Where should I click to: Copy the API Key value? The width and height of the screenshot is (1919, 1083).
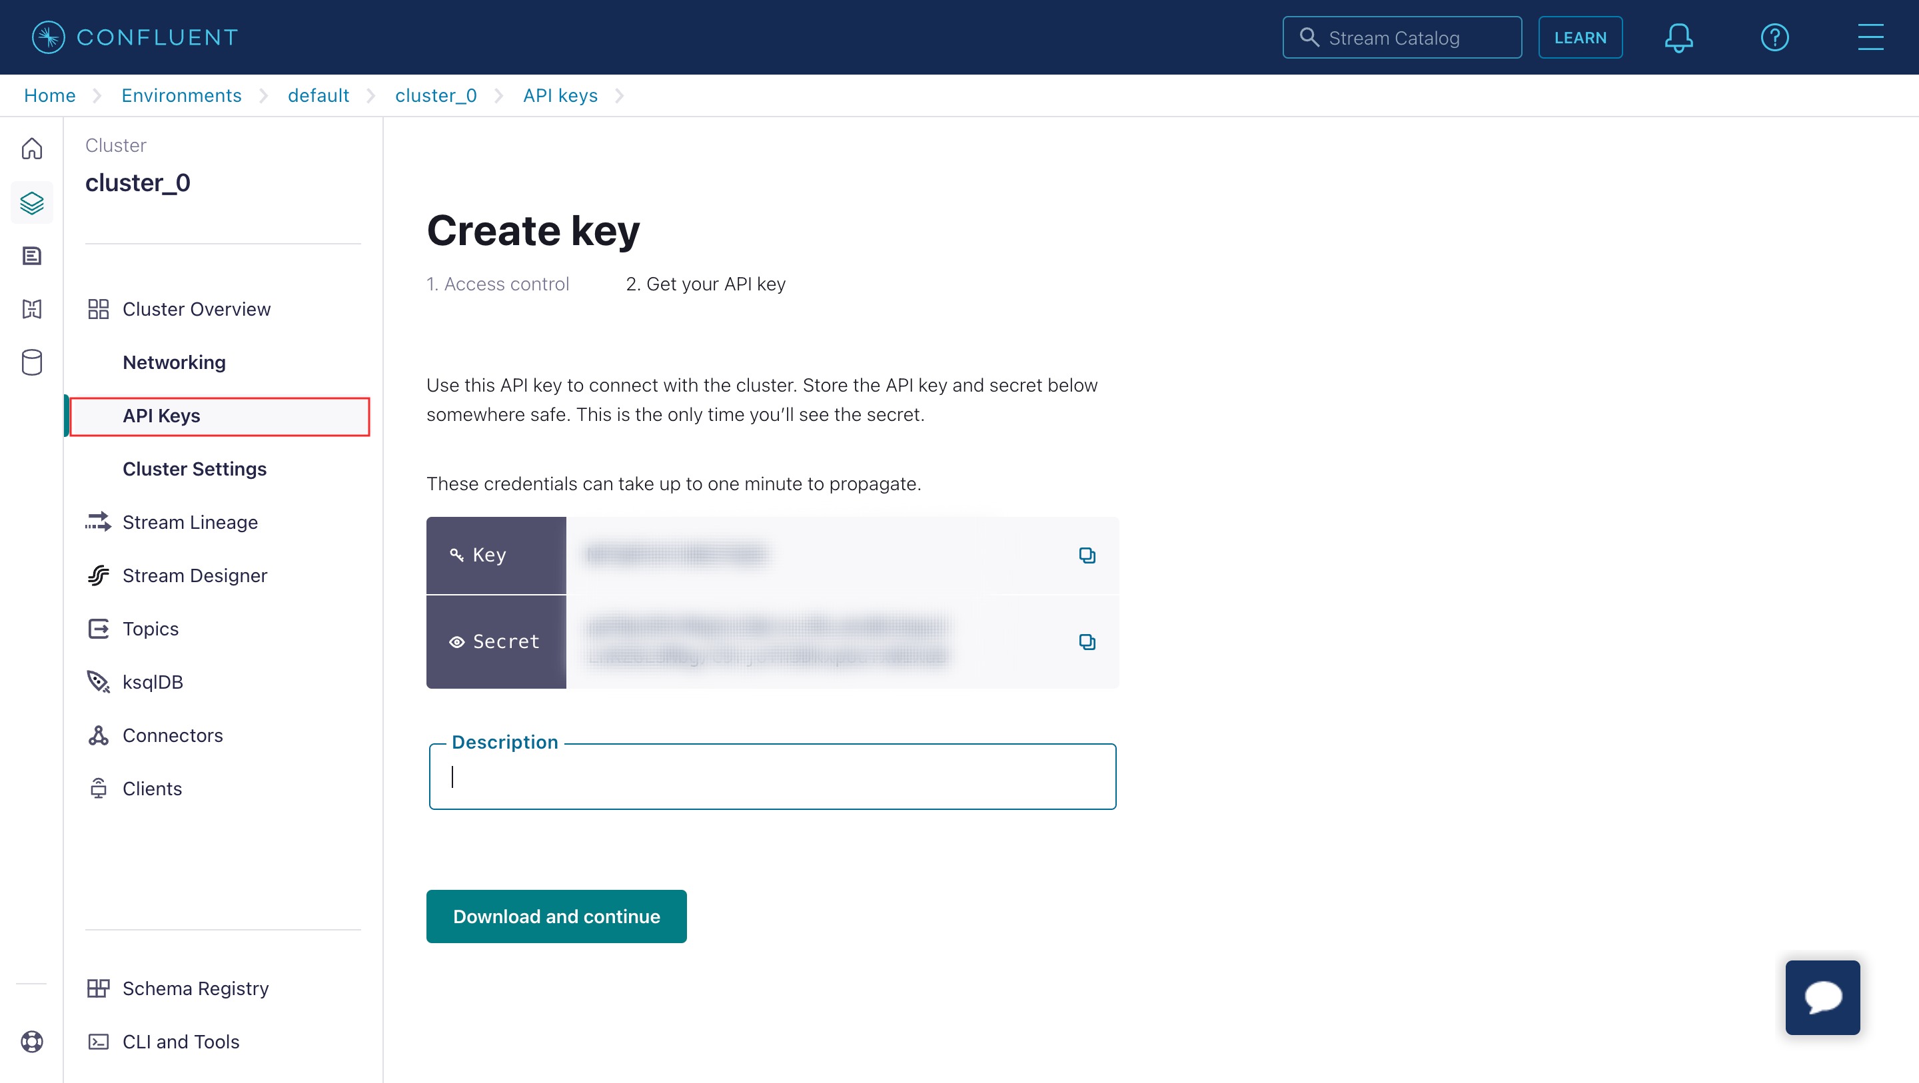pos(1087,555)
